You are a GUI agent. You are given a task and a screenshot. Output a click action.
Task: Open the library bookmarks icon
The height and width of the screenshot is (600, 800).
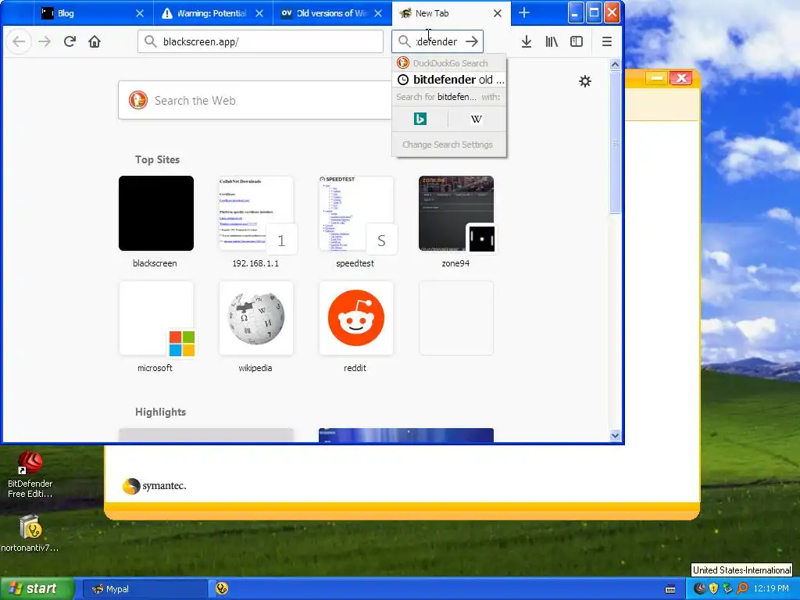pyautogui.click(x=552, y=42)
